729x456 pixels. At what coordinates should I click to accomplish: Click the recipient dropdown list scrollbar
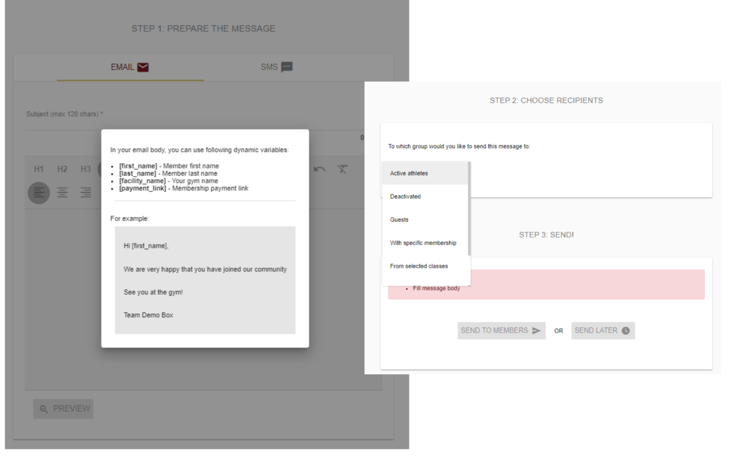click(x=469, y=209)
